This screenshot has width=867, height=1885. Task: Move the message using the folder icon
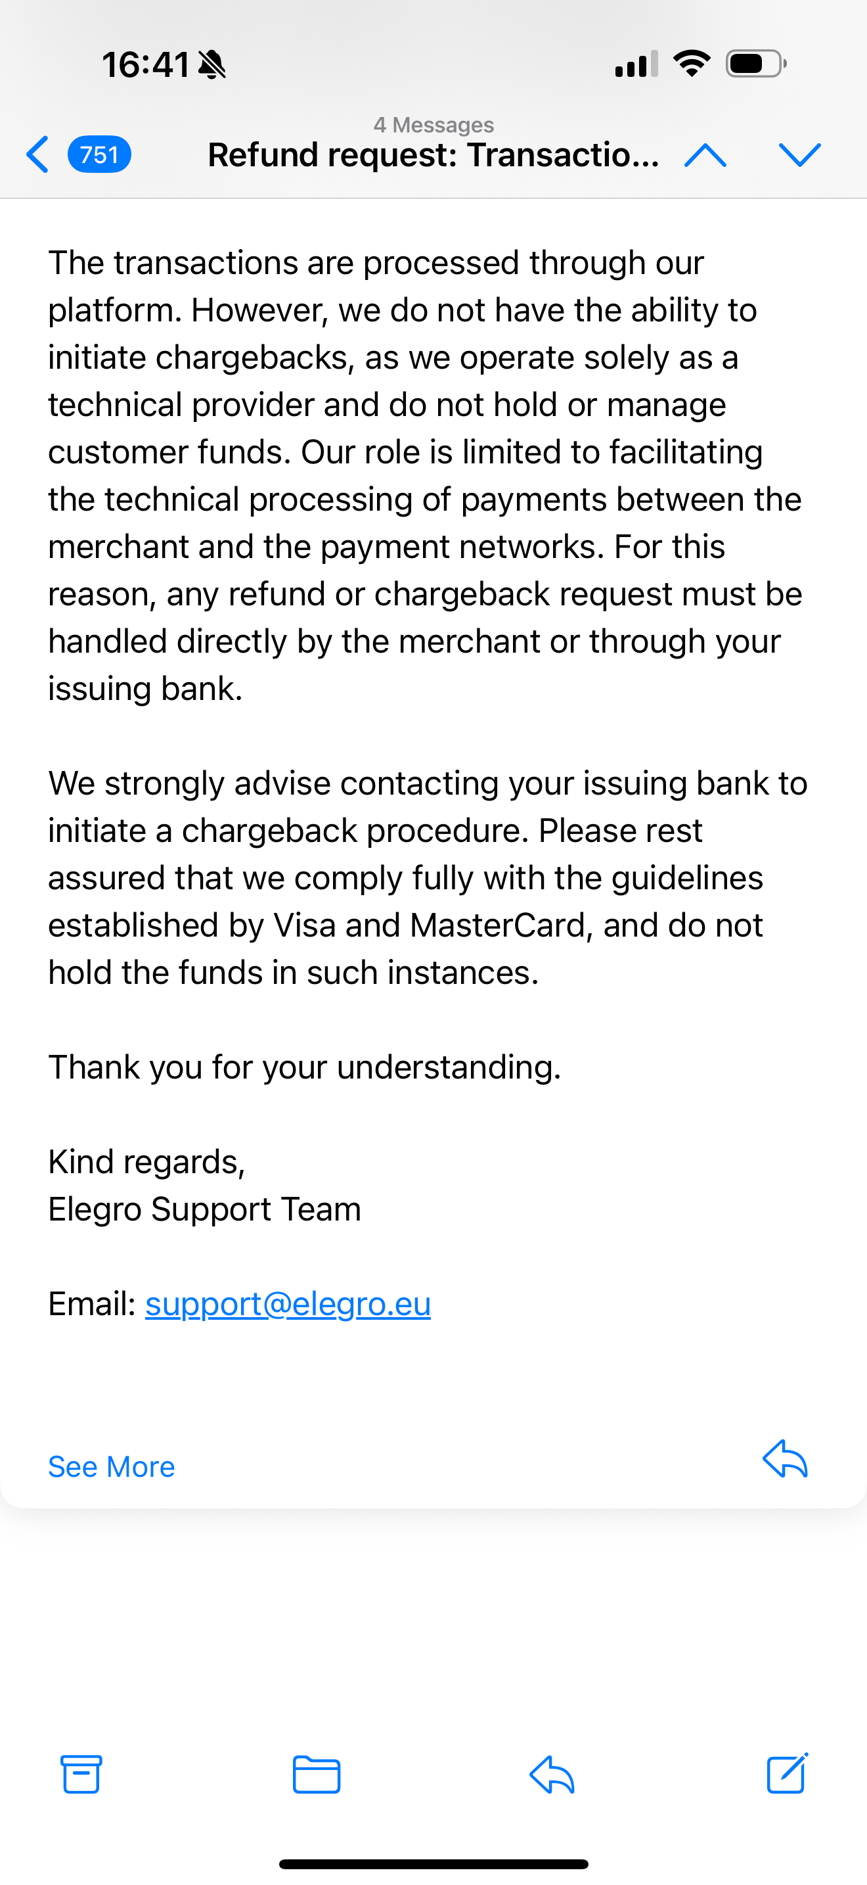(316, 1774)
